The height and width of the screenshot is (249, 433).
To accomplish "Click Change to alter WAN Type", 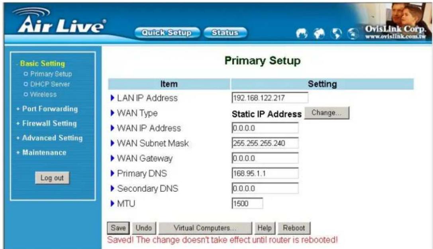I will 327,113.
